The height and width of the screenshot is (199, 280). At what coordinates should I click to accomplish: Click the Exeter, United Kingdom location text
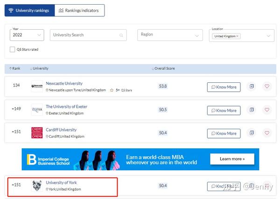[65, 113]
